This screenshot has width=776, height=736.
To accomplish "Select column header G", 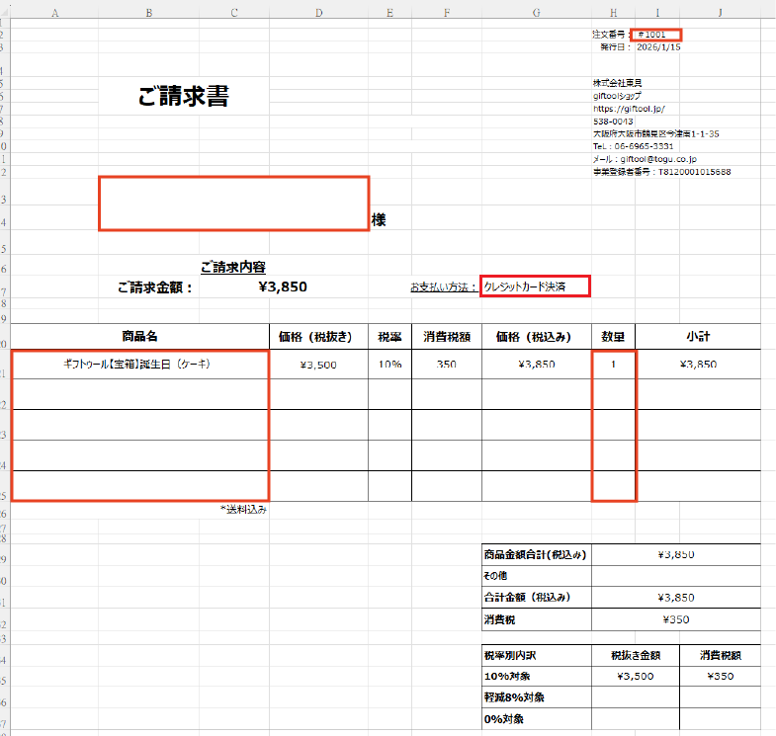I will pyautogui.click(x=536, y=13).
